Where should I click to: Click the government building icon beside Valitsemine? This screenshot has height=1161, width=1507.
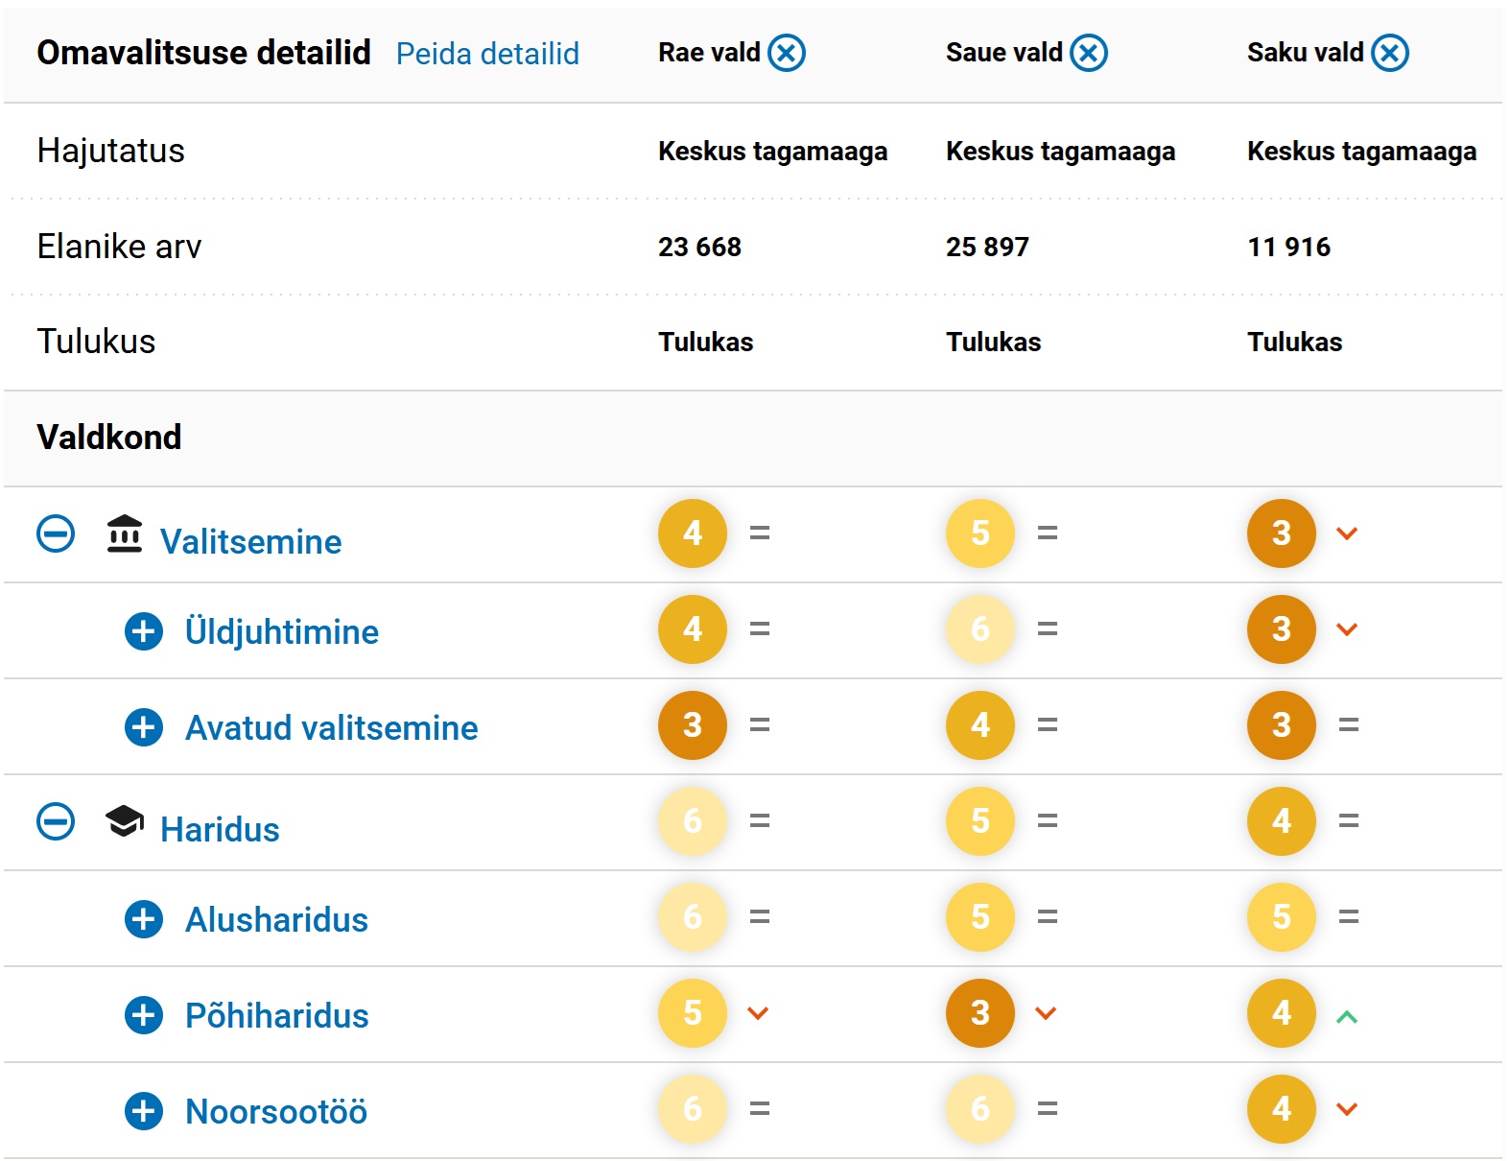click(125, 533)
